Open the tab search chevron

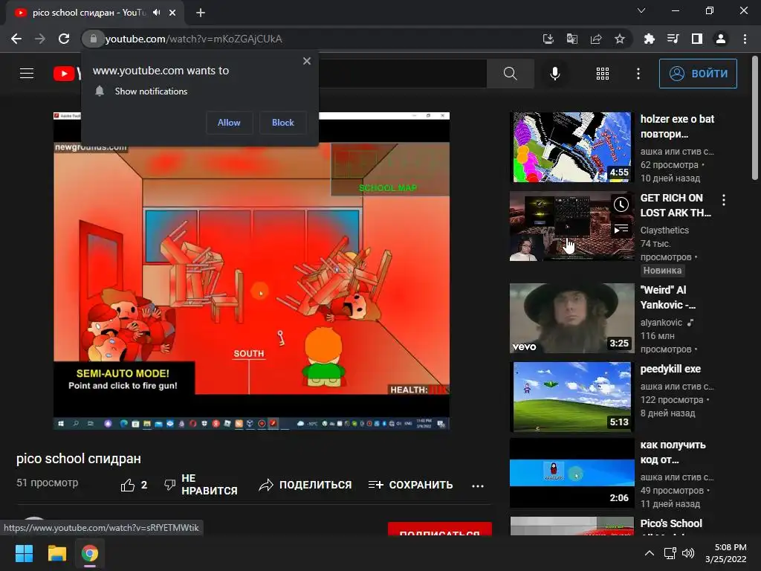point(641,10)
